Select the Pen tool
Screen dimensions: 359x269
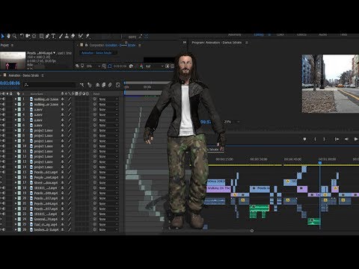pos(47,36)
